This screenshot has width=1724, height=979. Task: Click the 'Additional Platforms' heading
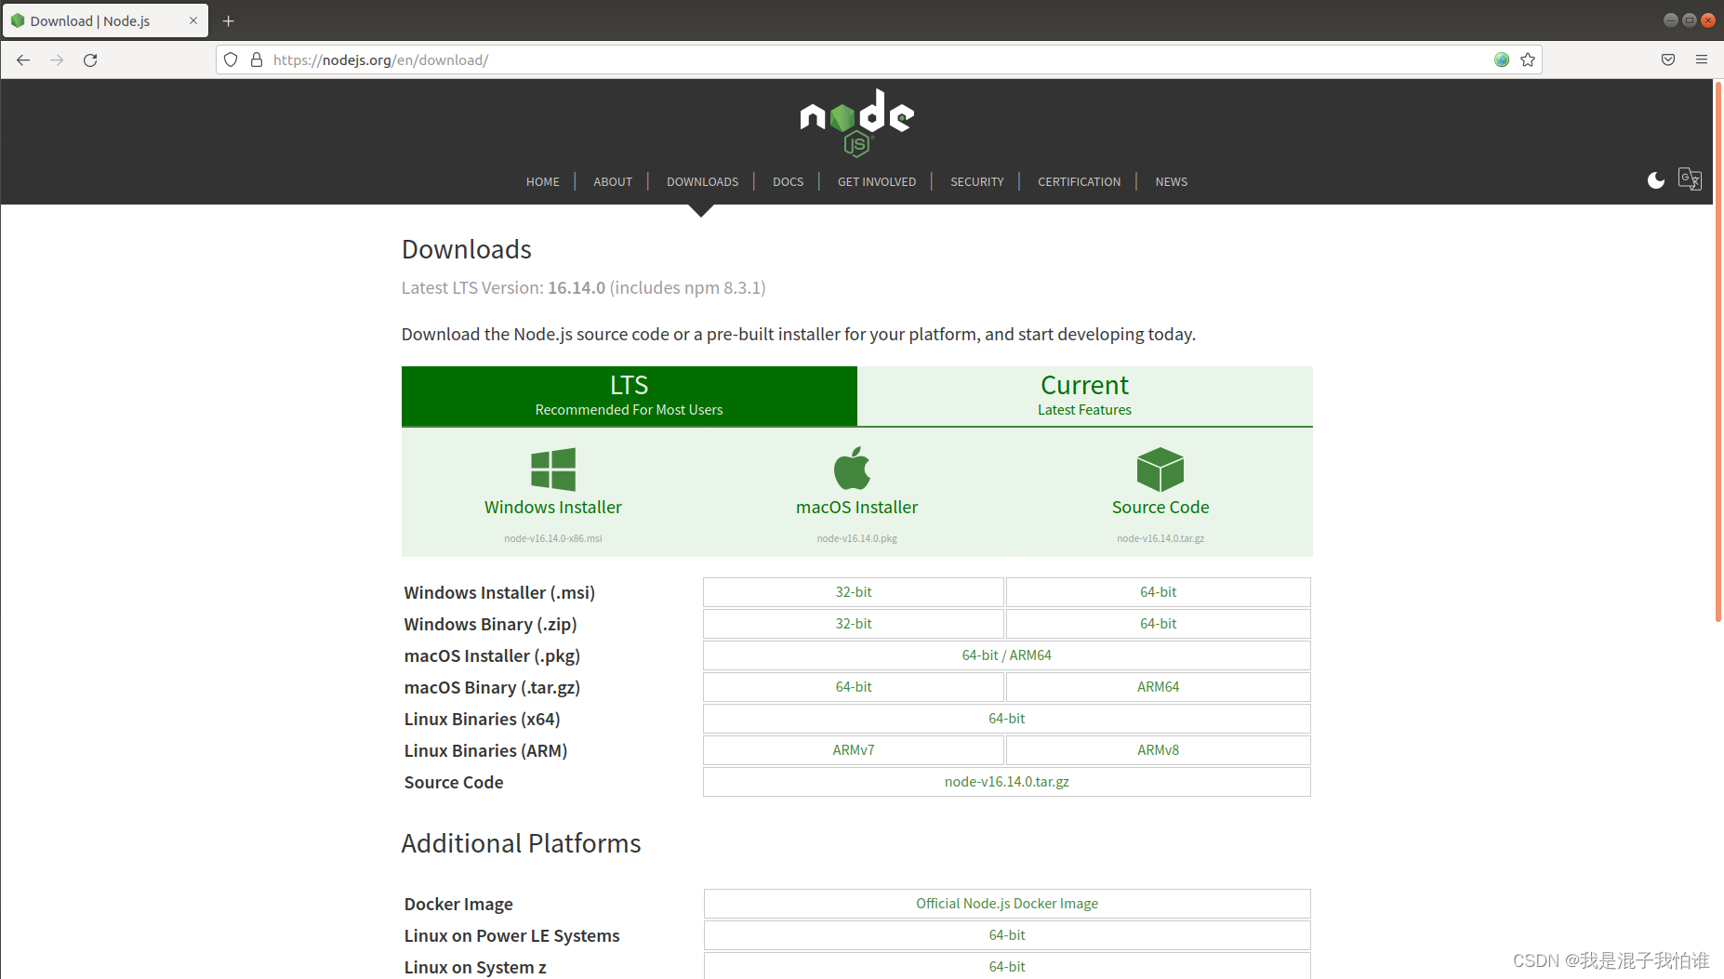point(521,843)
